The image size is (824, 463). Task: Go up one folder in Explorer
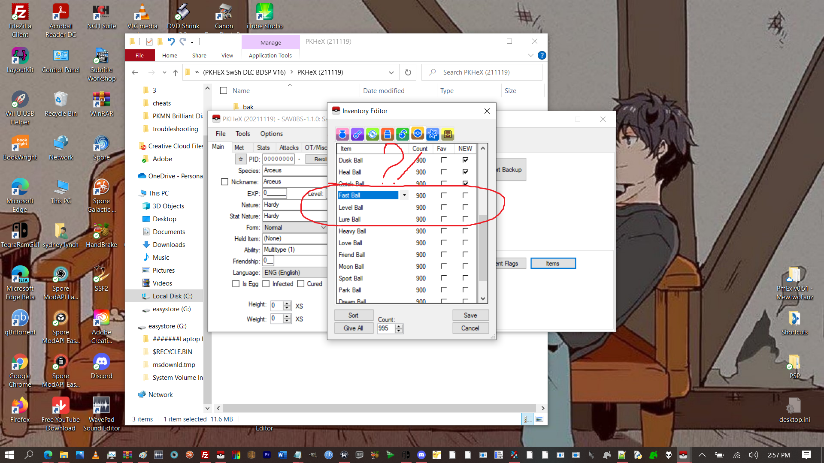tap(175, 72)
